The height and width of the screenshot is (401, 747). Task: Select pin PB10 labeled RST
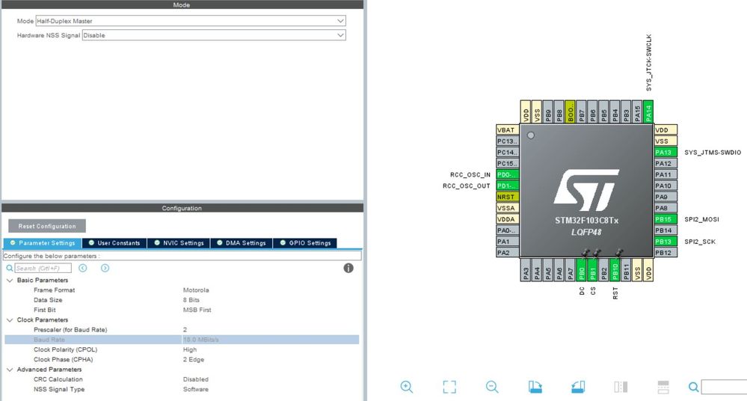(x=615, y=270)
